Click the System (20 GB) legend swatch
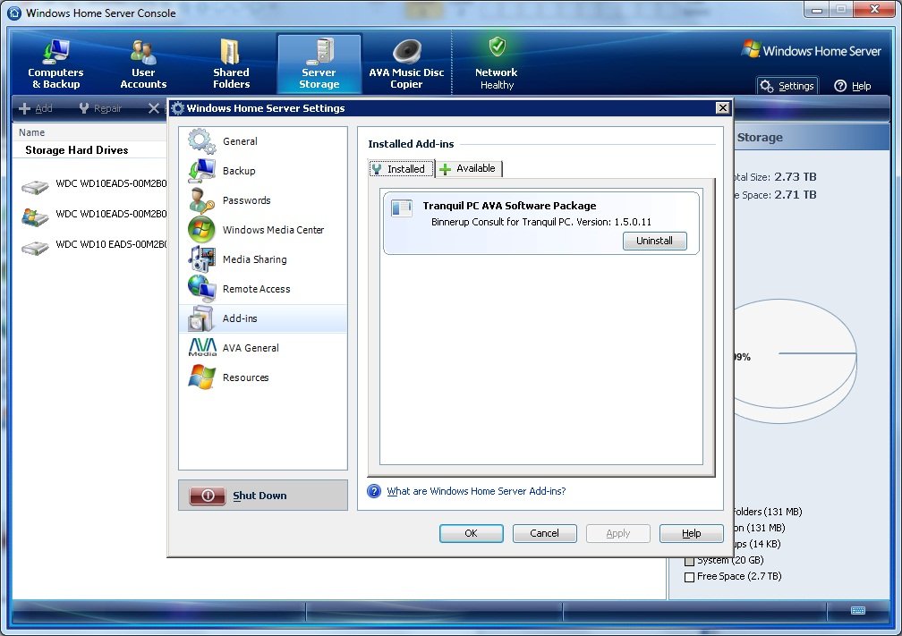Image resolution: width=902 pixels, height=636 pixels. [689, 561]
